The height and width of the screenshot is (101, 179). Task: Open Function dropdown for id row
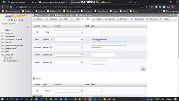pos(69,32)
